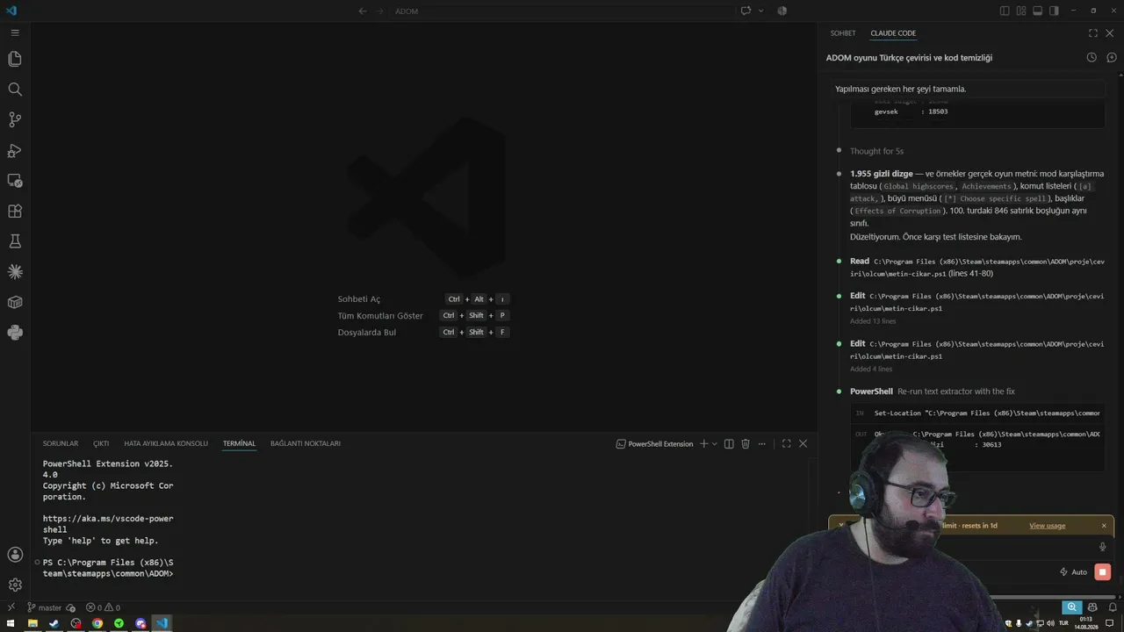Click Sohbeti Aç shortcut entry
This screenshot has height=632, width=1124.
(422, 299)
